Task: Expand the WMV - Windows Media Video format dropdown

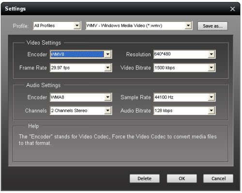Action: [139, 26]
